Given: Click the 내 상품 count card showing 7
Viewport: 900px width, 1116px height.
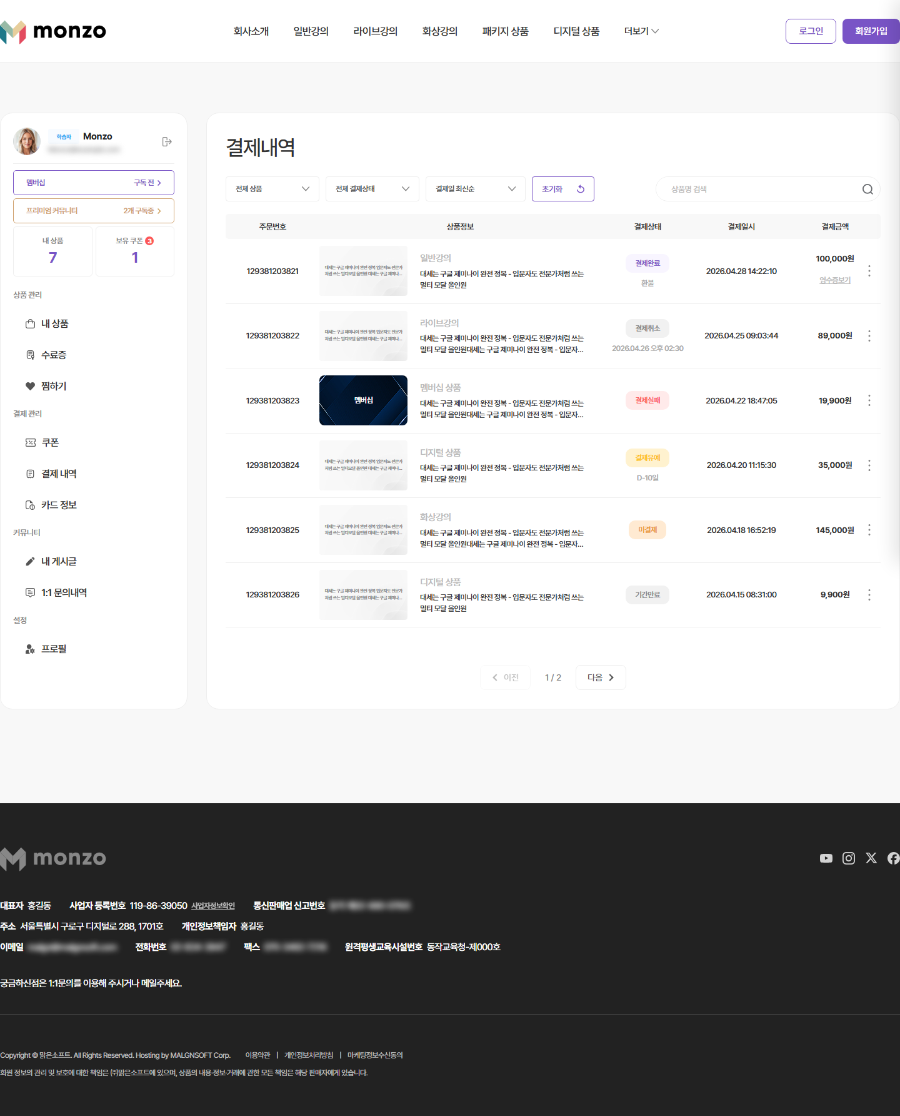Looking at the screenshot, I should pyautogui.click(x=52, y=251).
